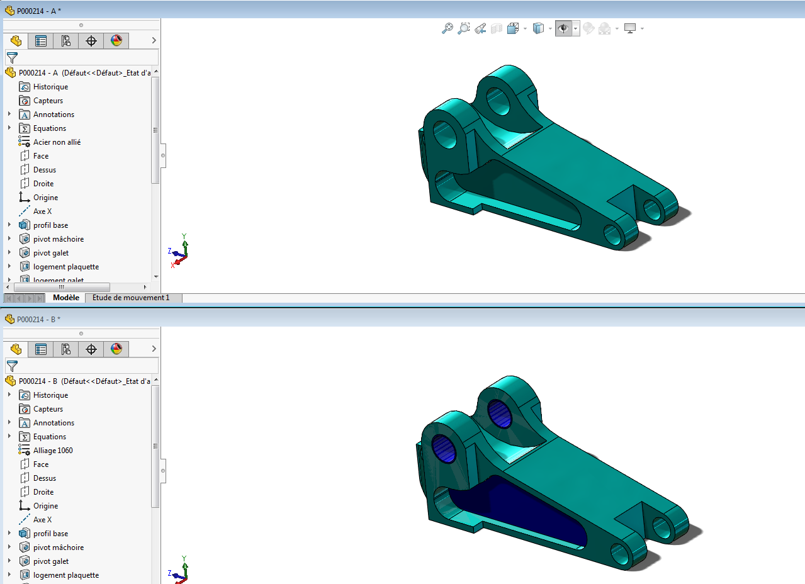Open PropertyManager tab in window B

tap(41, 349)
